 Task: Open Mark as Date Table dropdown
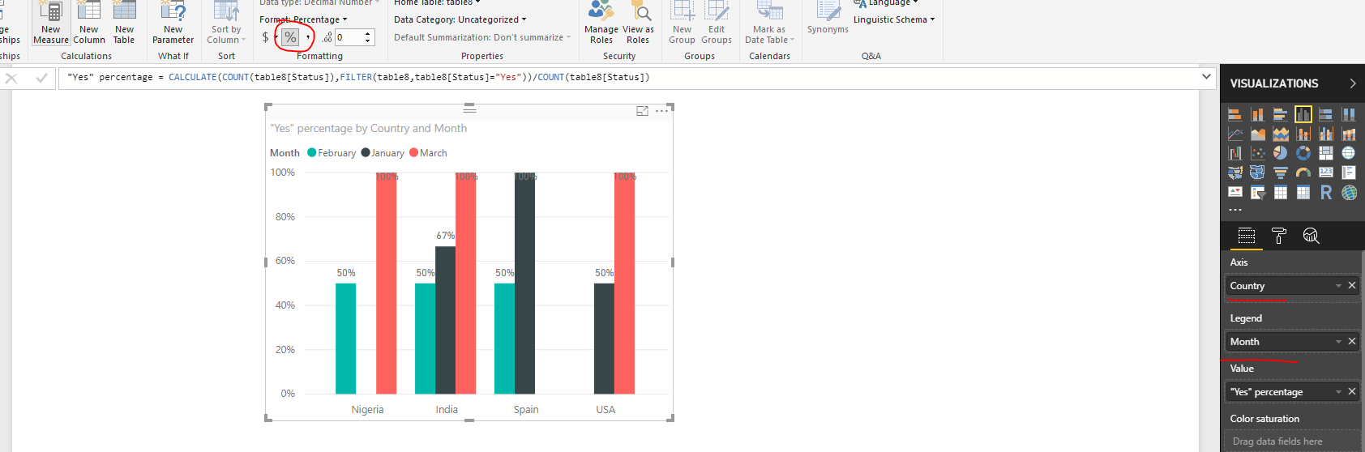click(769, 23)
